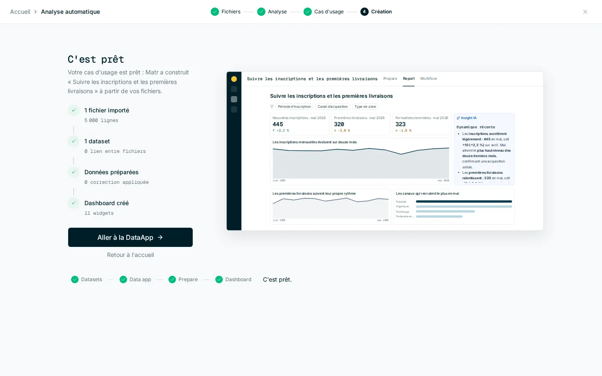Click the bottom C'est prêt. status text
Image resolution: width=602 pixels, height=376 pixels.
pyautogui.click(x=277, y=279)
